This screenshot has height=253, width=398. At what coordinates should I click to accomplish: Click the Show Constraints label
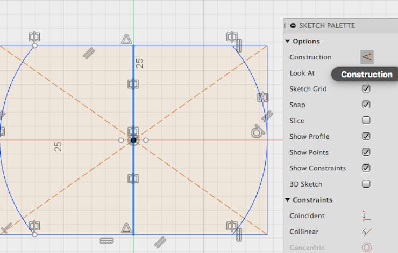(317, 168)
